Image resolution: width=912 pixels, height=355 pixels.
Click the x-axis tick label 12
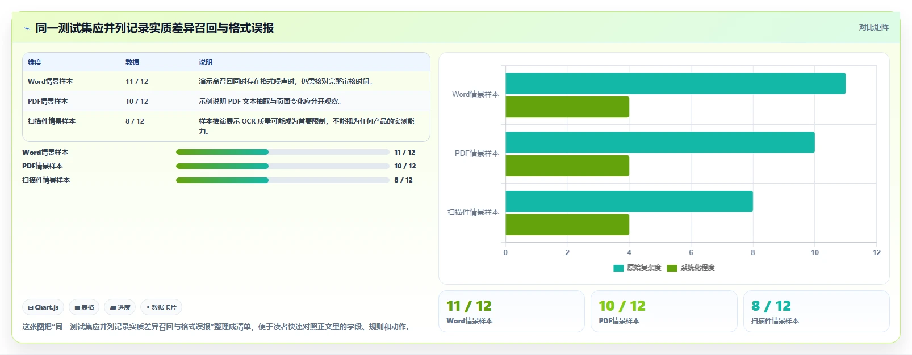876,253
